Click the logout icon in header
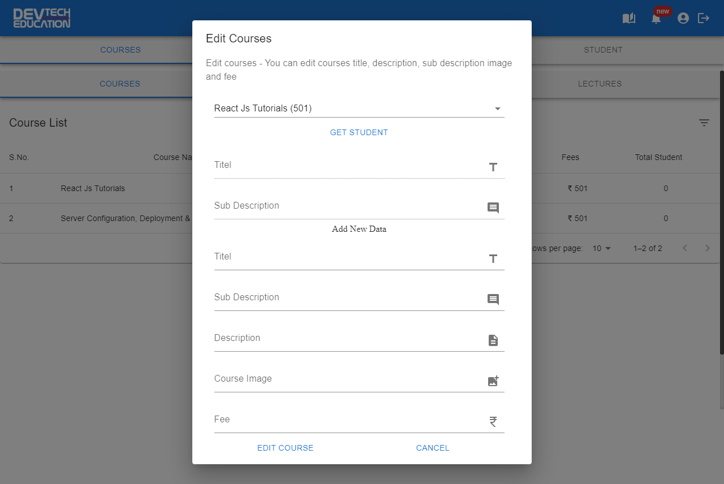 point(704,18)
